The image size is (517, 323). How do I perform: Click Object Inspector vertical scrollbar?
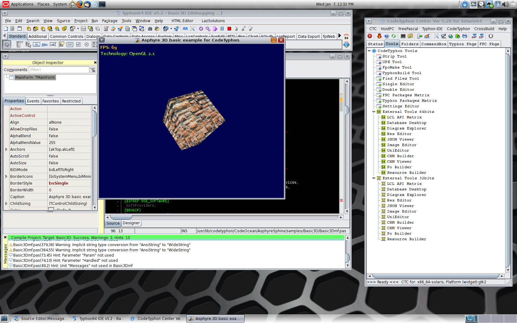[94, 158]
